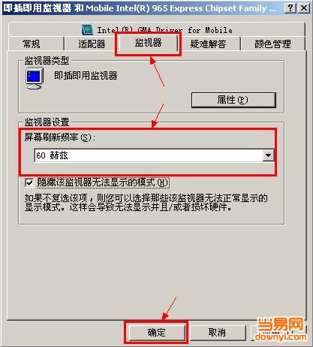The width and height of the screenshot is (313, 347).
Task: Expand the refresh rate dropdown arrow
Action: (x=268, y=155)
